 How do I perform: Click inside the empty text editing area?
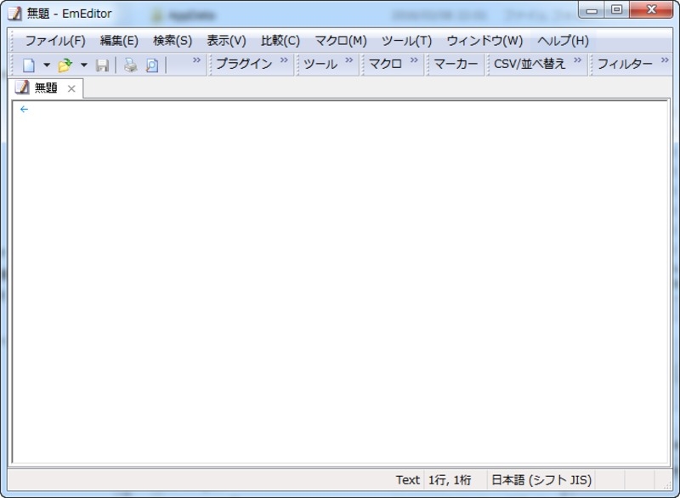click(x=340, y=282)
